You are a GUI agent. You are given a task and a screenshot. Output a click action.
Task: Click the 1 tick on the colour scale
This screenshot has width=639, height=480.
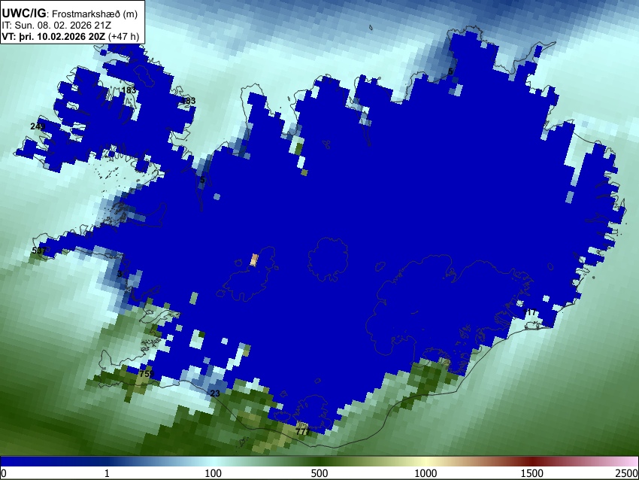107,473
